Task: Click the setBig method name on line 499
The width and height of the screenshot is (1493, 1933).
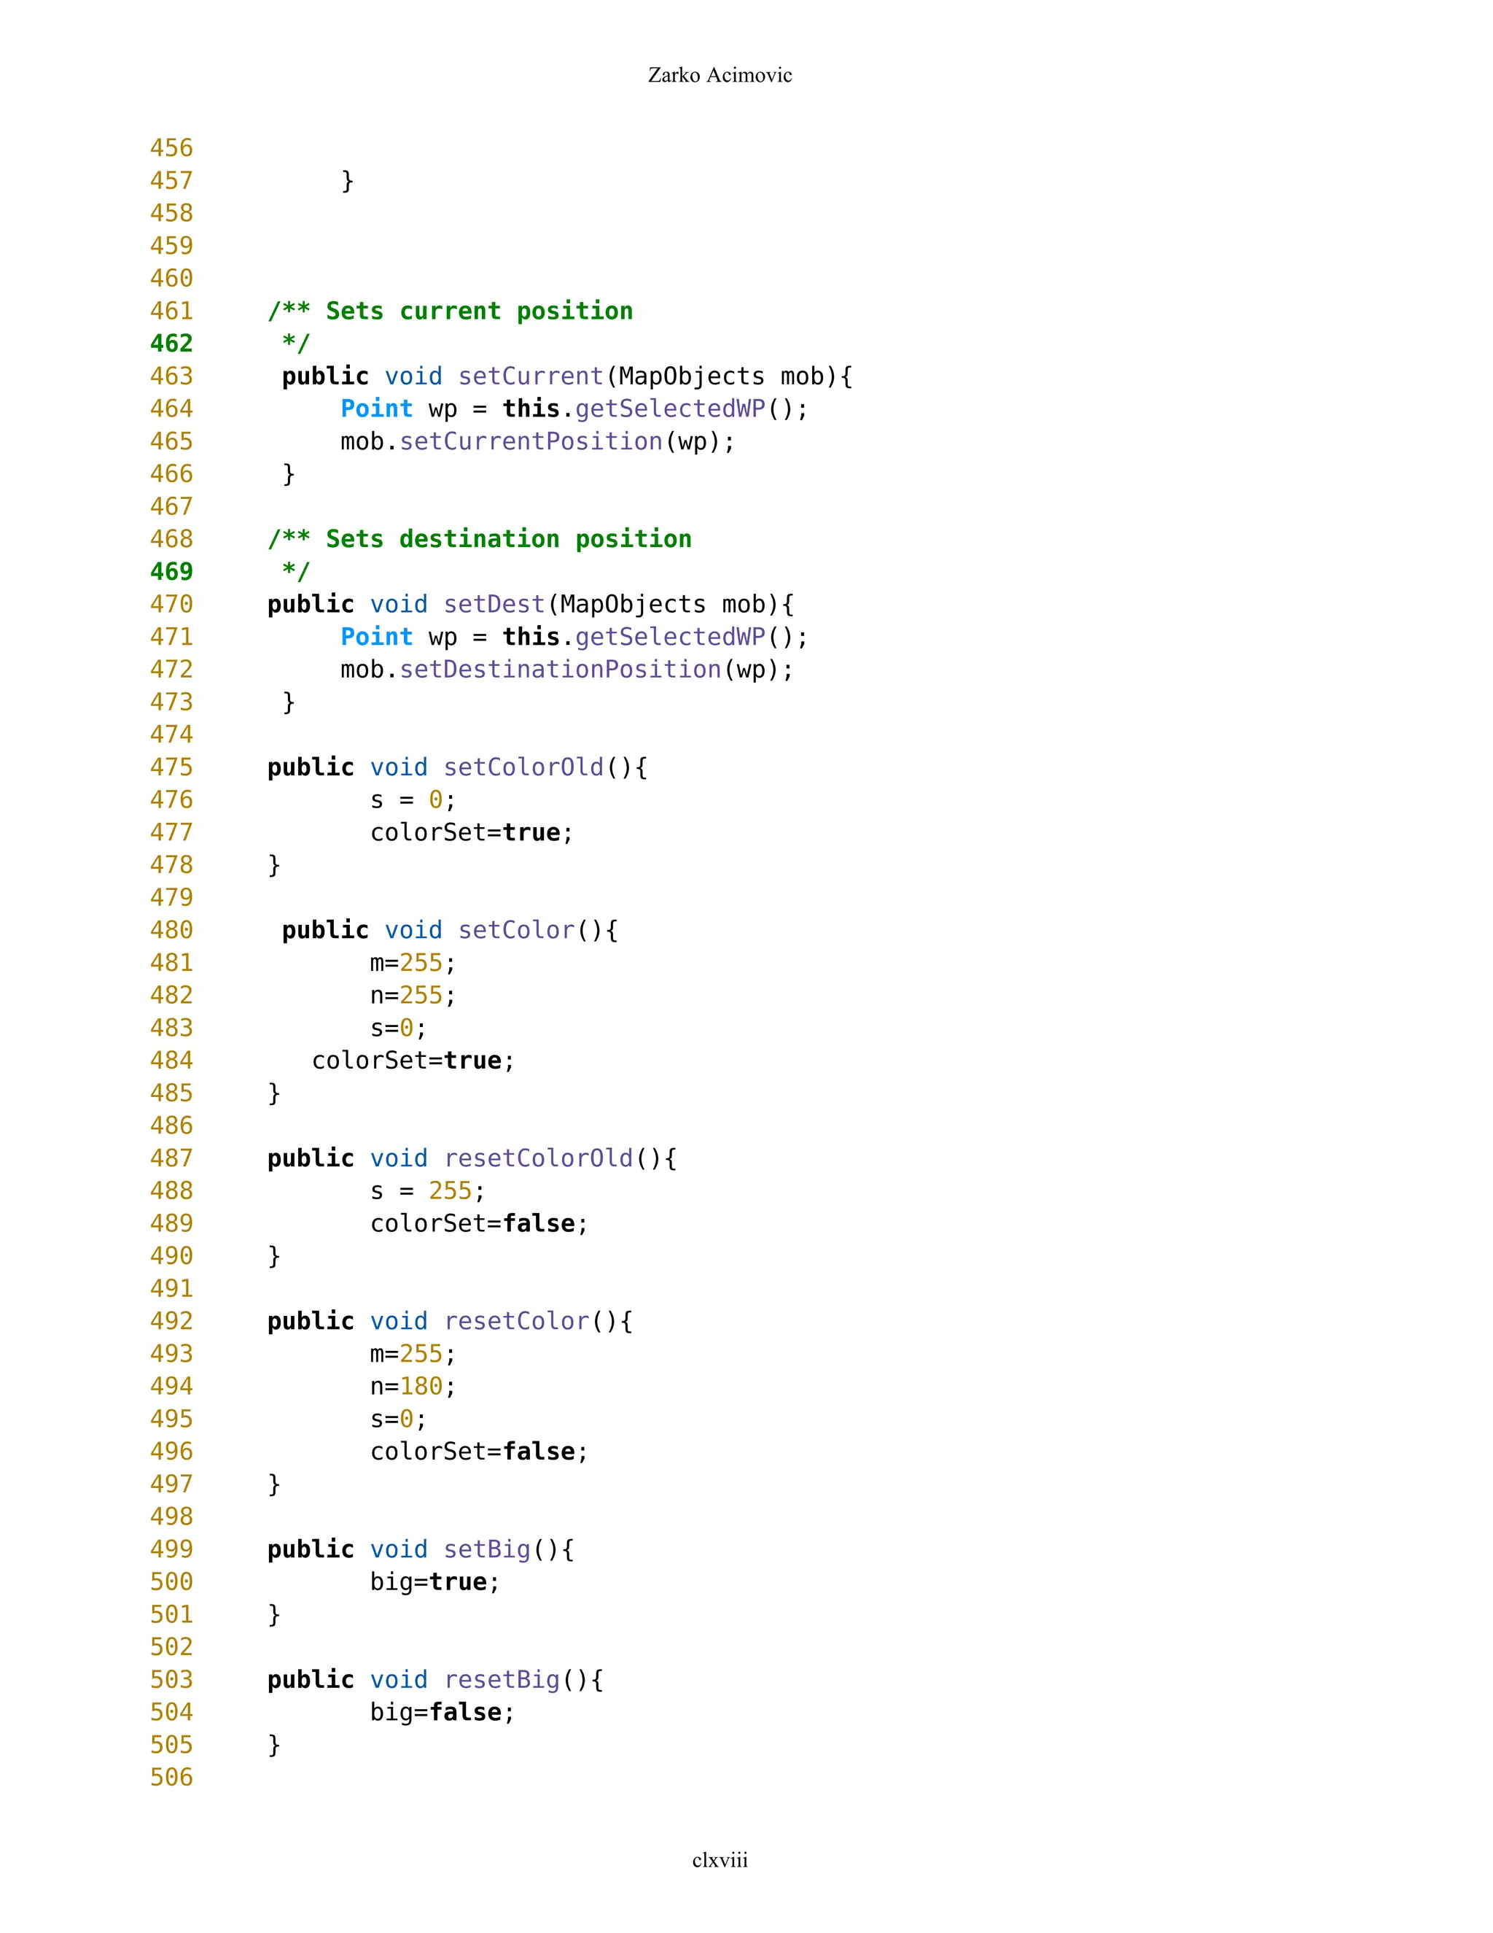Action: point(488,1550)
